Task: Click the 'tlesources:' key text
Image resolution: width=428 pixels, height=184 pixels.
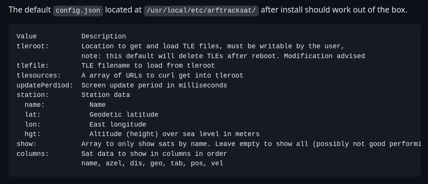Action: click(39, 76)
